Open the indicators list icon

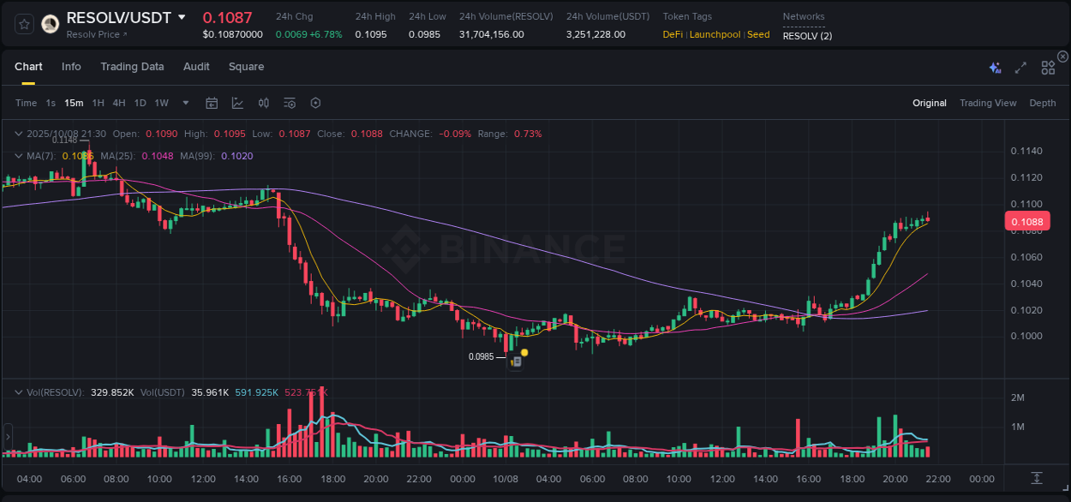click(x=289, y=103)
